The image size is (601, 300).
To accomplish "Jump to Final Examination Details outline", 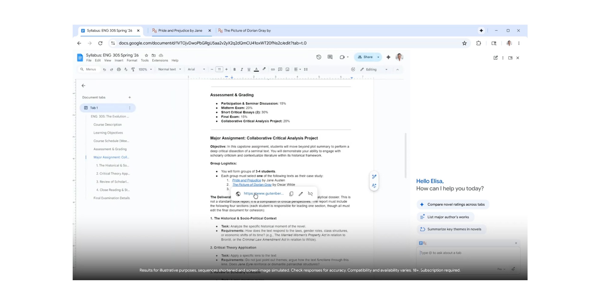I will pyautogui.click(x=112, y=198).
